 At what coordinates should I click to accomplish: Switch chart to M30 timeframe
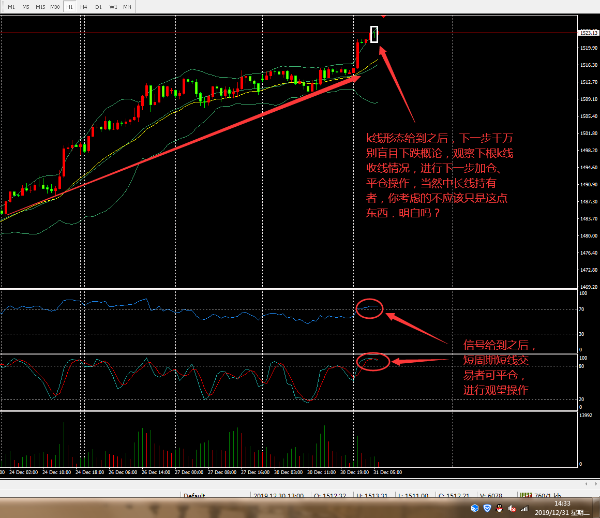click(55, 7)
